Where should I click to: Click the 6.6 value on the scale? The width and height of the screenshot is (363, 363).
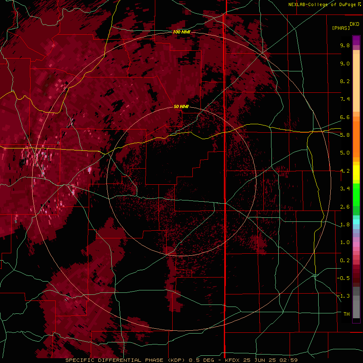coord(345,117)
